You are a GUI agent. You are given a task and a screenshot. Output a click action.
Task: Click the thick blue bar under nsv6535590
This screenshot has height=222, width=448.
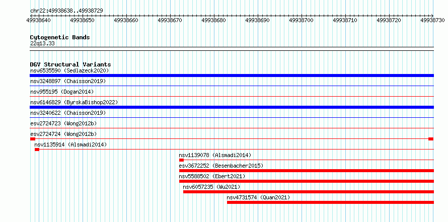232,76
